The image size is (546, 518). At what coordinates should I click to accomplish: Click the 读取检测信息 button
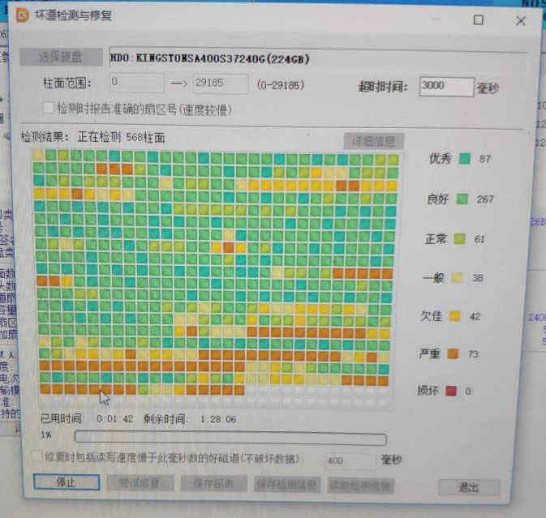360,486
